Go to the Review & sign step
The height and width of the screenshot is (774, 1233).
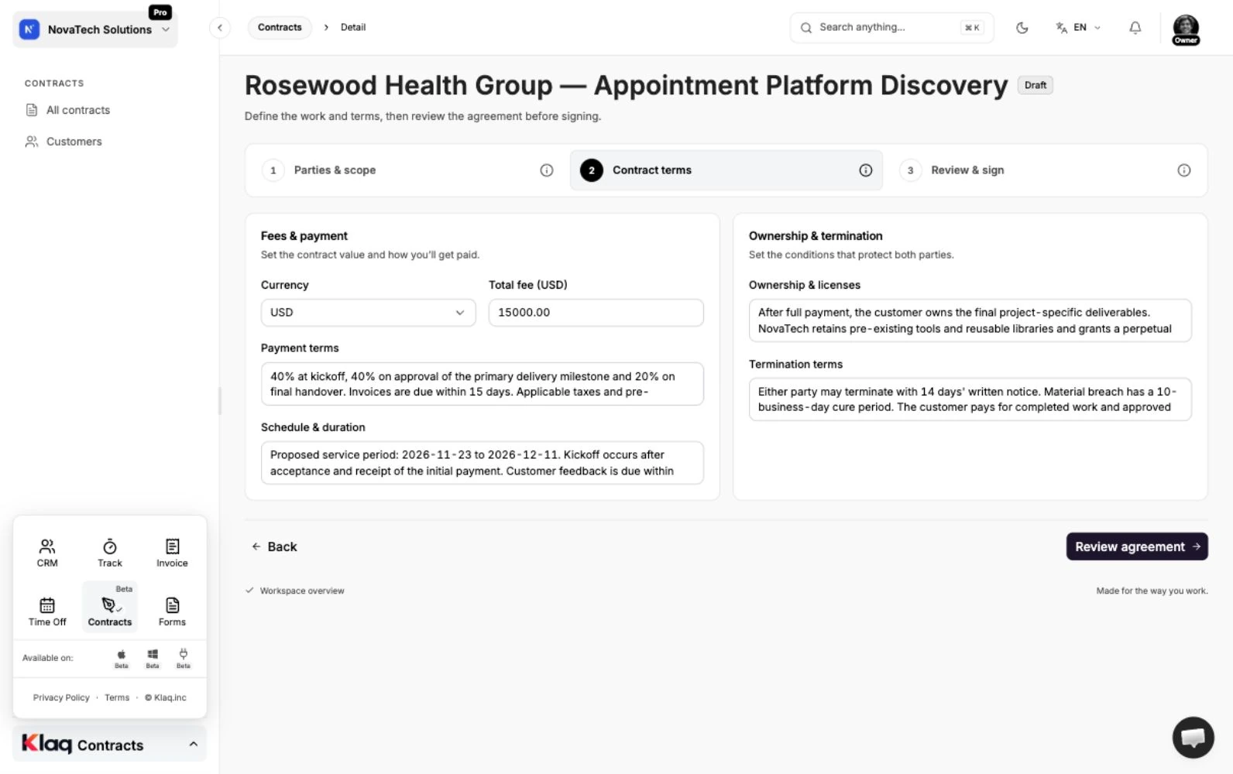pos(1046,170)
